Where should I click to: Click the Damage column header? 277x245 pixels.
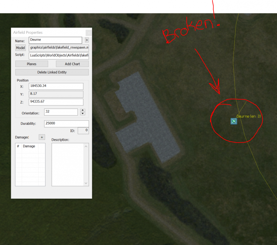pos(30,146)
